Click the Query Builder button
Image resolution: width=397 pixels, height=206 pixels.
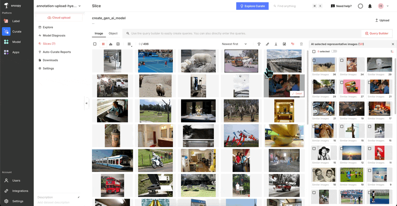tap(376, 33)
